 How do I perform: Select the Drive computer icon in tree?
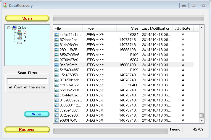coord(14,28)
